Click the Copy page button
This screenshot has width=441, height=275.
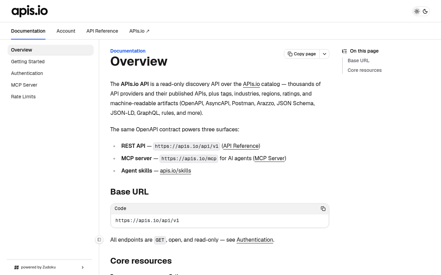(302, 54)
